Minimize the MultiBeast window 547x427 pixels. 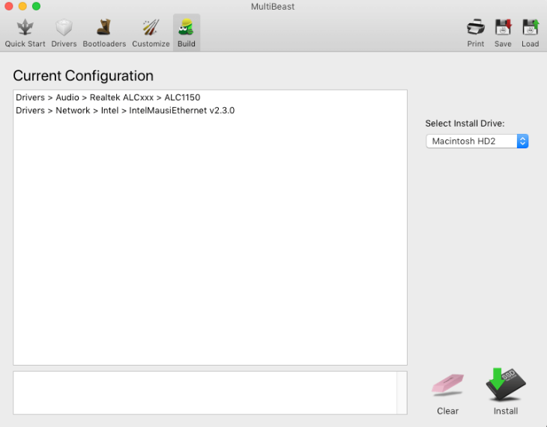pyautogui.click(x=22, y=6)
